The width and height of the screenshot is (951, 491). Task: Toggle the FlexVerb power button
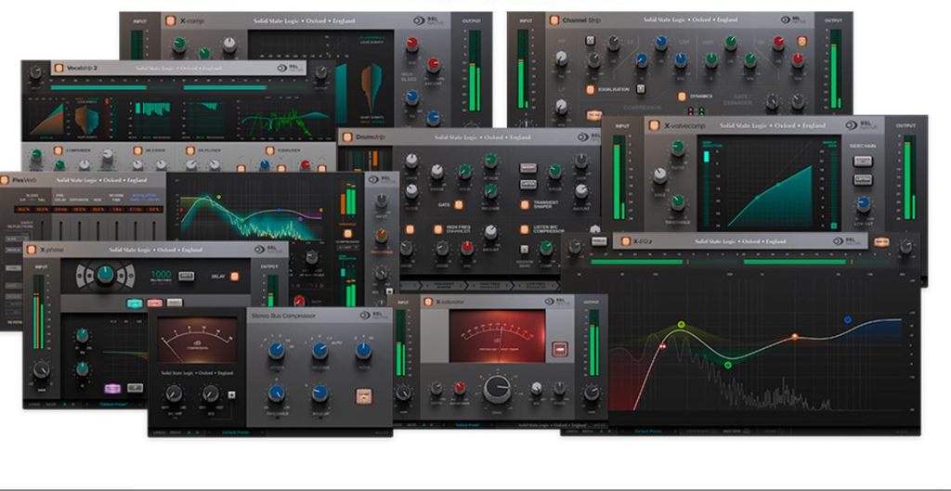tap(5, 180)
